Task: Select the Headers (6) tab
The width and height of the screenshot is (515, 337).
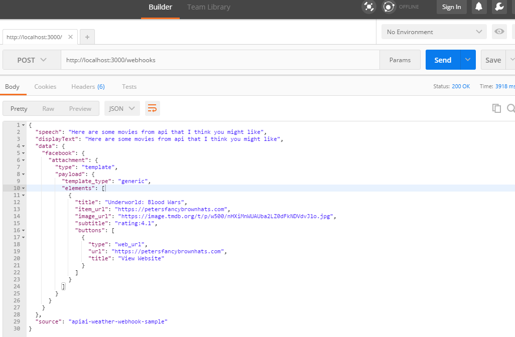Action: [88, 87]
